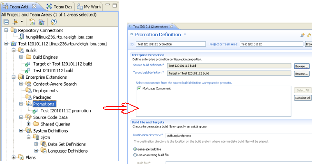Click first action icon in Promotion Definition header
The width and height of the screenshot is (312, 164).
(303, 35)
